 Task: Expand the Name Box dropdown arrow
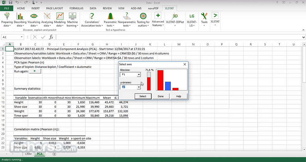tap(21, 37)
